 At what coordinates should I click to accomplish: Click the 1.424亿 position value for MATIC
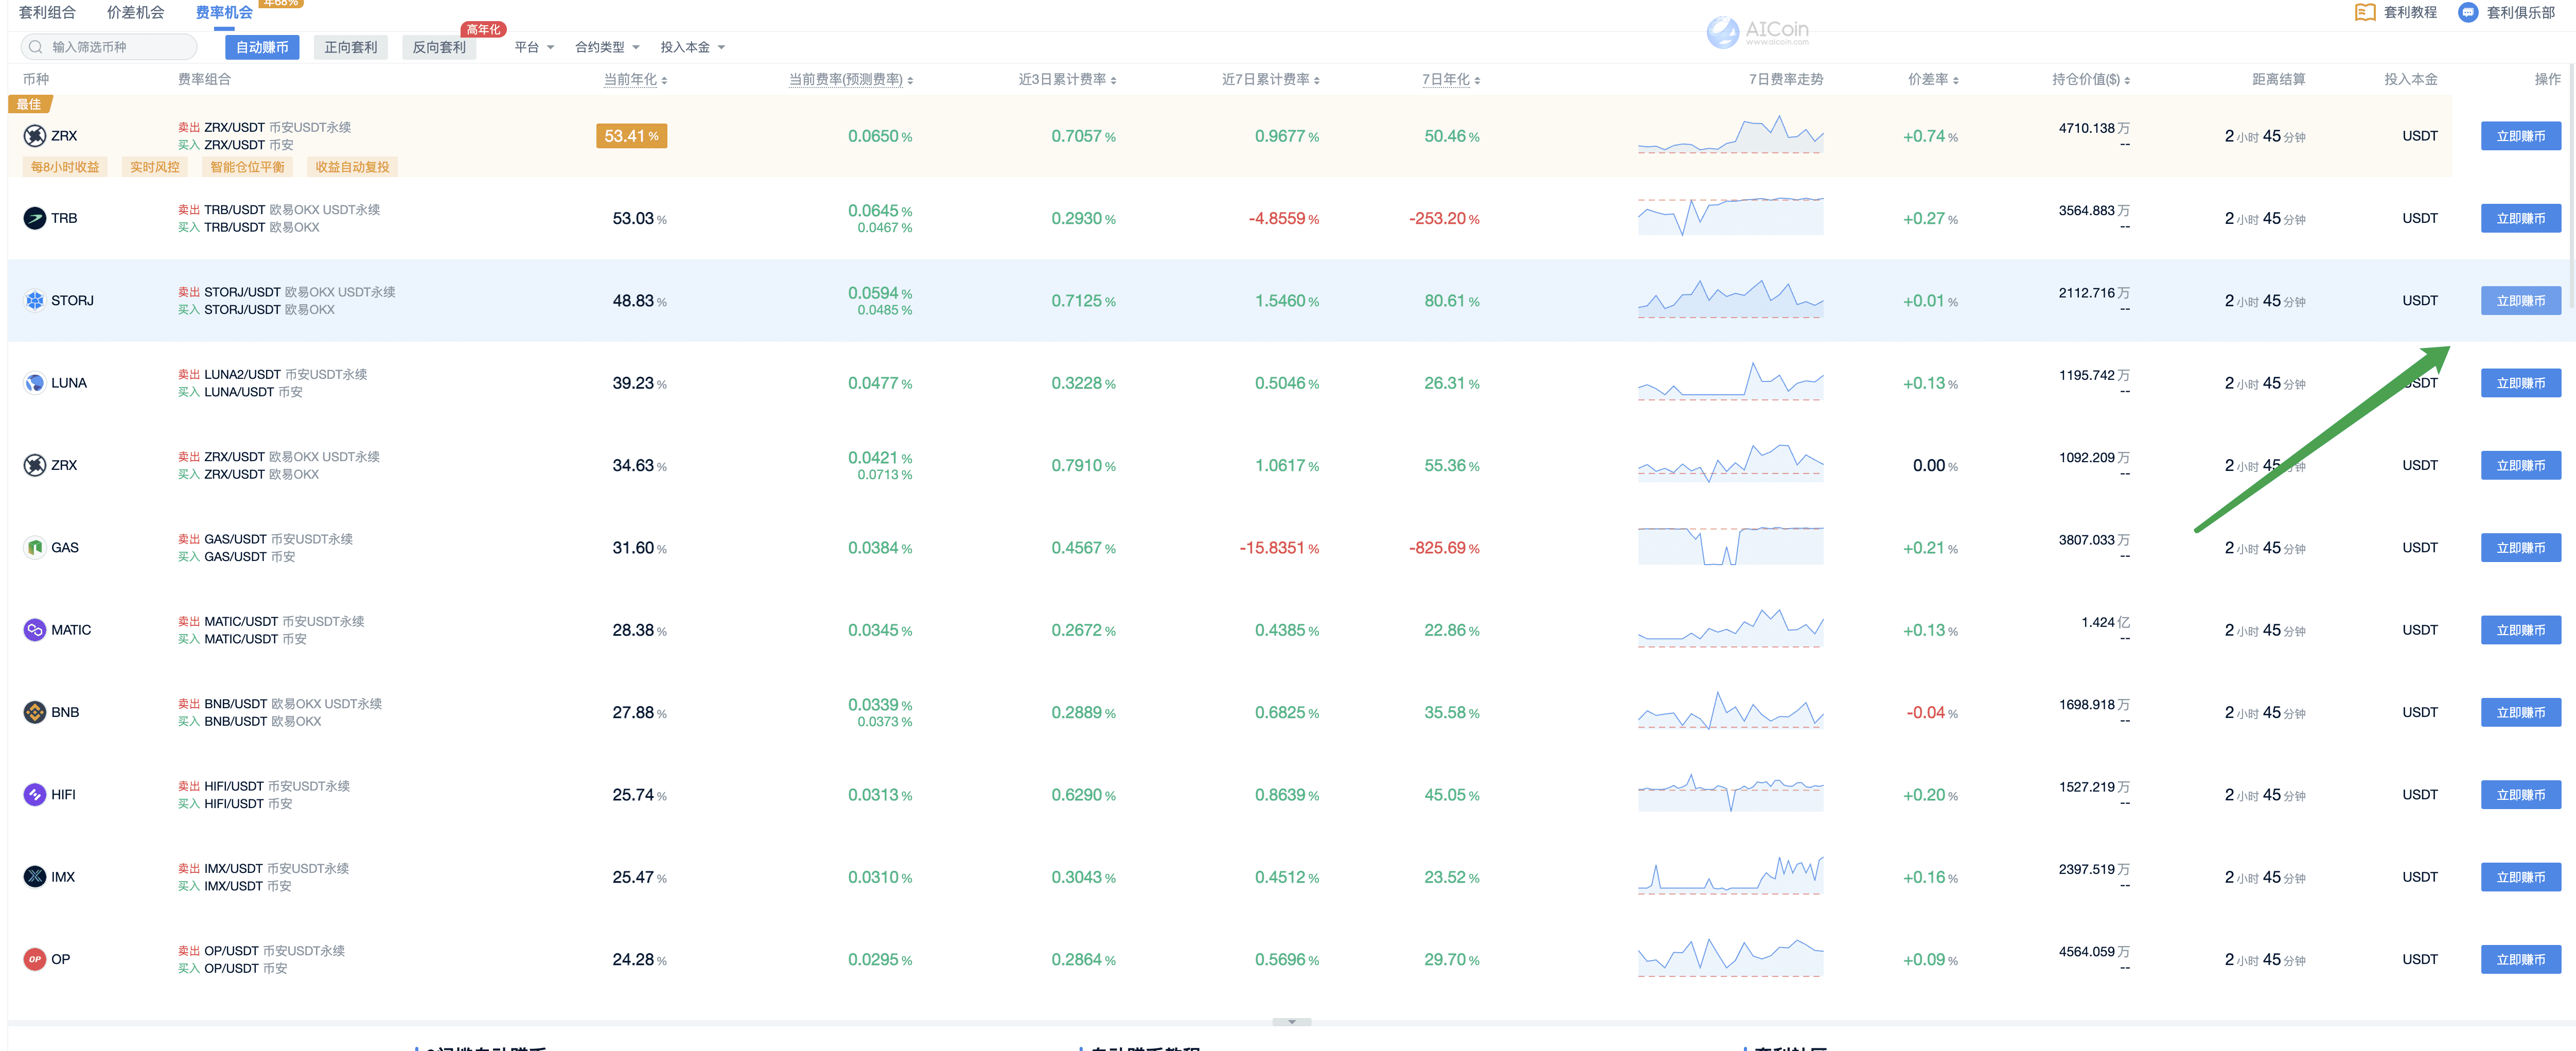[2105, 622]
